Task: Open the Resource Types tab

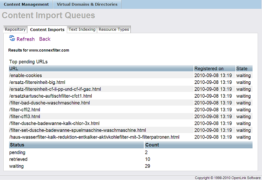Action: 114,29
